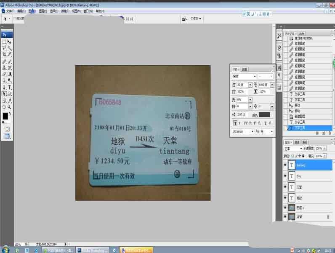This screenshot has width=335, height=253.
Task: Select the Slice tool
Action: (x=9, y=54)
